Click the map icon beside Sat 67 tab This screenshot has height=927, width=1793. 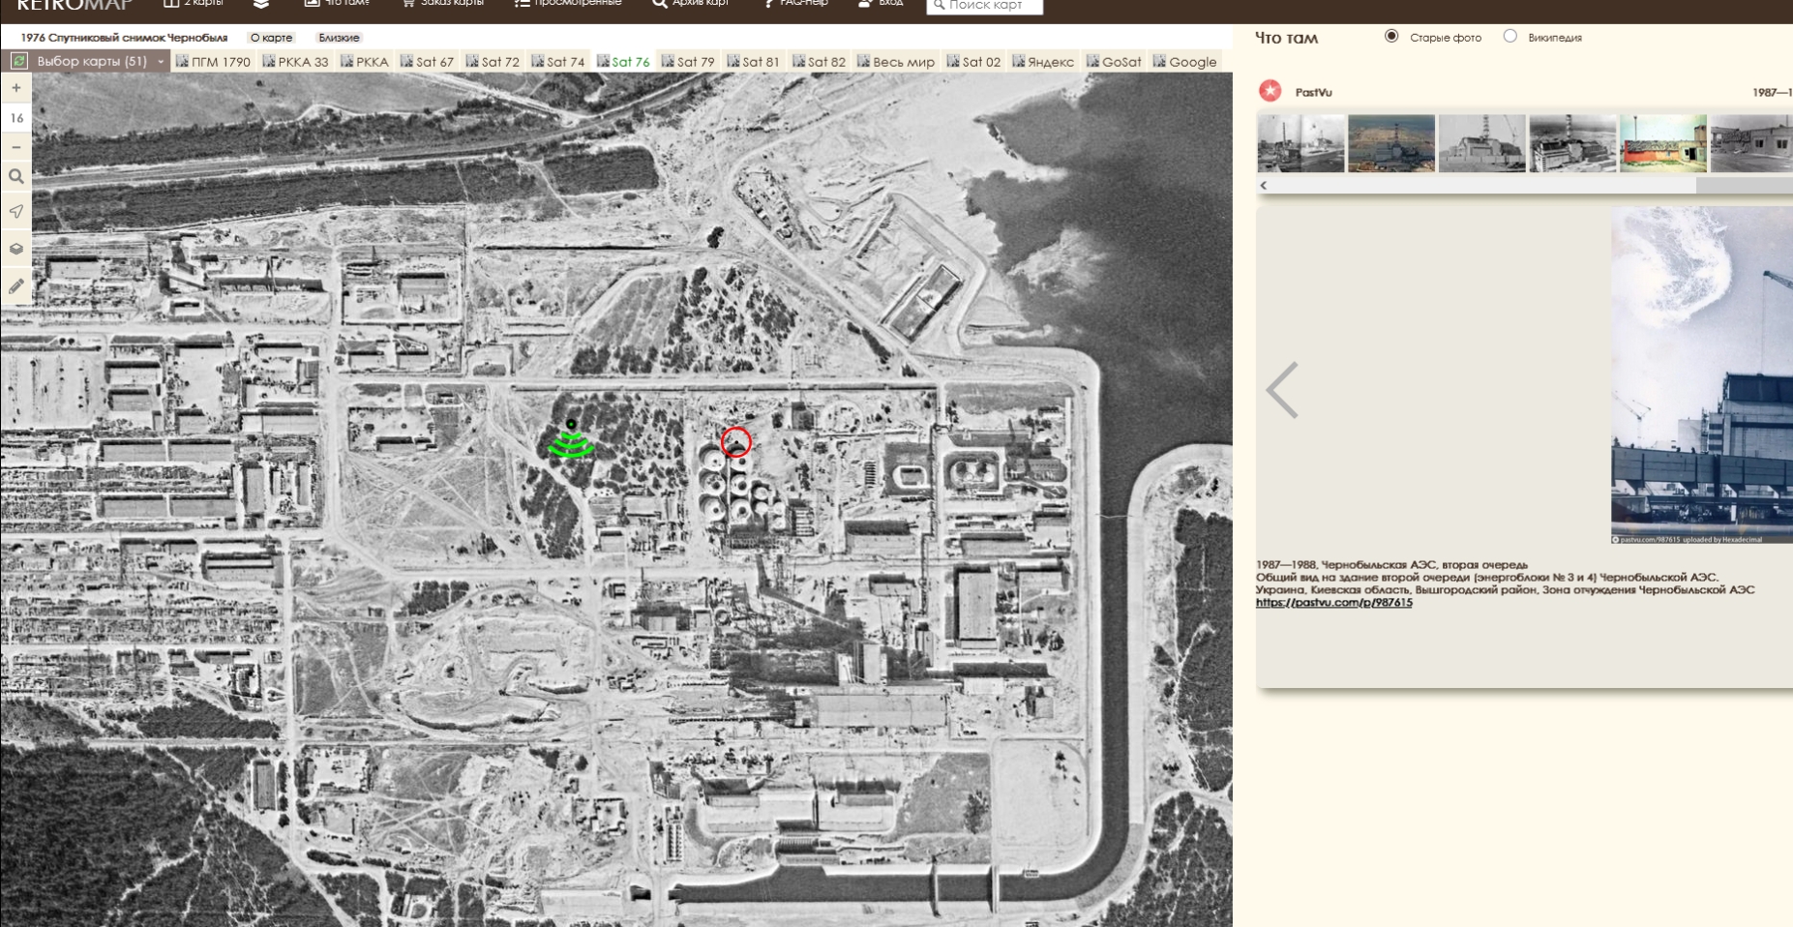point(406,61)
